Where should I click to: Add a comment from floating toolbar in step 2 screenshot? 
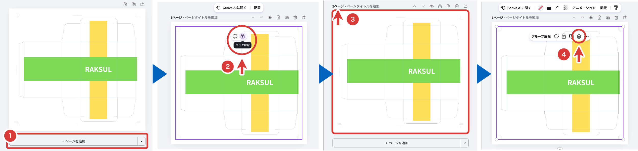pyautogui.click(x=235, y=36)
